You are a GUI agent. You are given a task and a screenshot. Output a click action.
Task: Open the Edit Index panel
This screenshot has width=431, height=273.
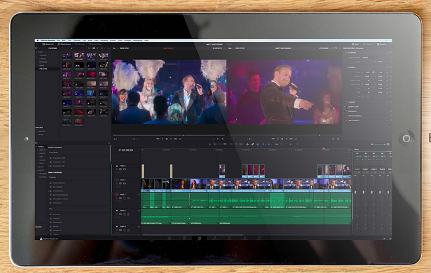(x=79, y=44)
